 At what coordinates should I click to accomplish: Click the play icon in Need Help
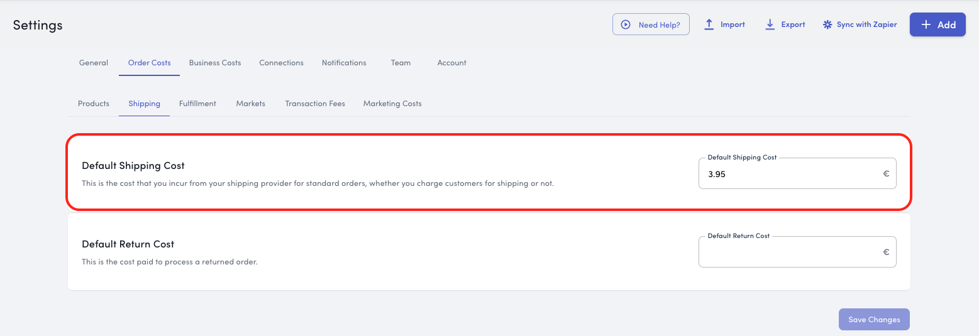click(626, 25)
